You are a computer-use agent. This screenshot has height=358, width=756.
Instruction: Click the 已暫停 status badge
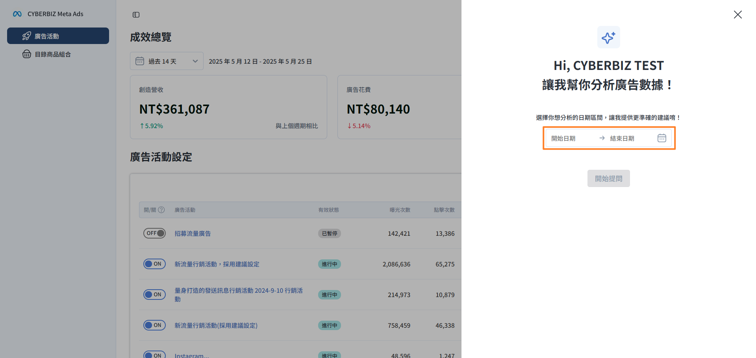(x=330, y=233)
